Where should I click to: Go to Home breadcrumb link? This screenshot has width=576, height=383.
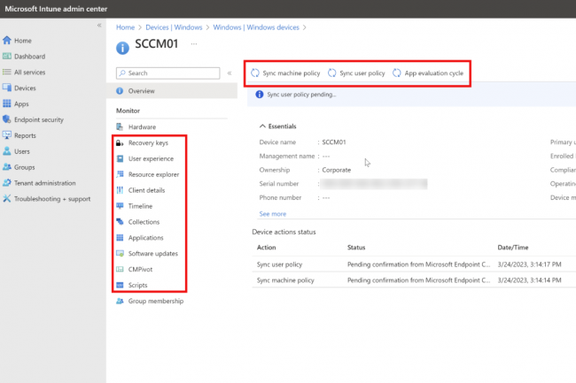[125, 27]
